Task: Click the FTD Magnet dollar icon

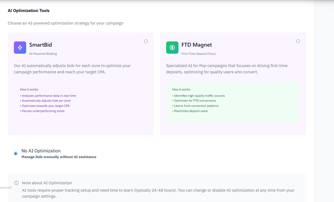Action: tap(172, 47)
